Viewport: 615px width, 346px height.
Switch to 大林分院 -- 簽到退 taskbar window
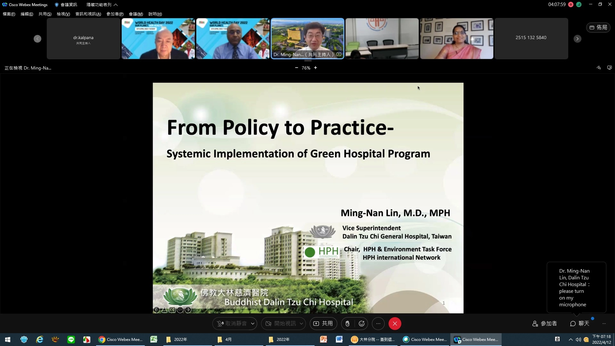(373, 340)
